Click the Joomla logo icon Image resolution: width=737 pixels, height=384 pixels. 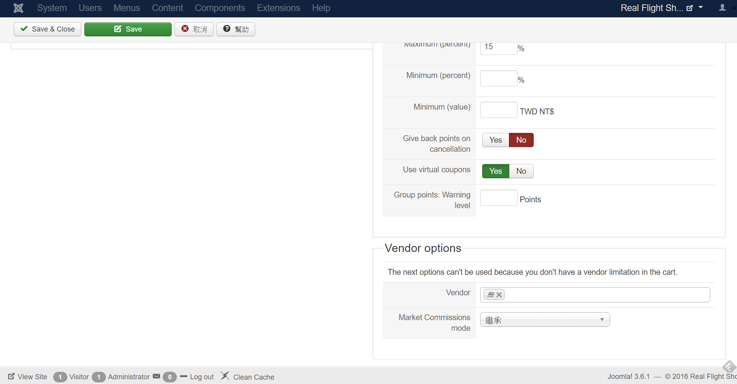point(19,8)
